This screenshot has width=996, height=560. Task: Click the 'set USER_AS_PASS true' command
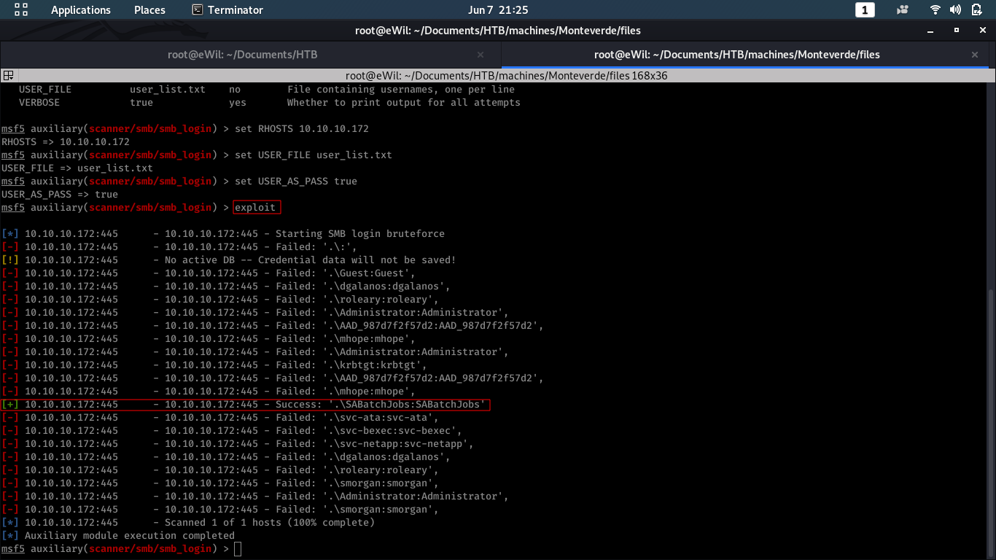pyautogui.click(x=296, y=182)
